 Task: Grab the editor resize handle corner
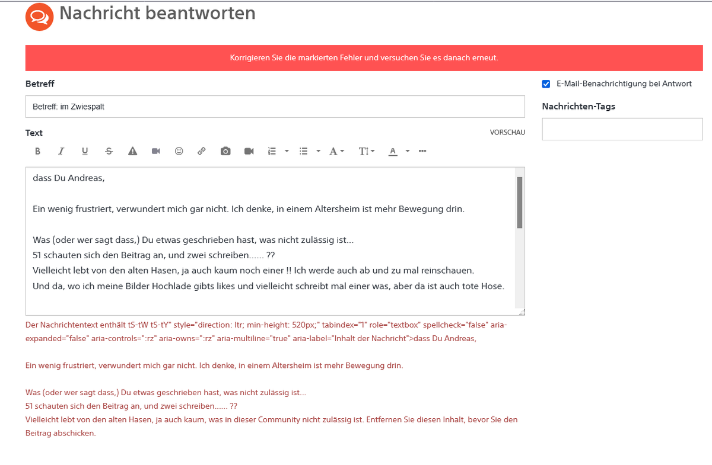522,312
